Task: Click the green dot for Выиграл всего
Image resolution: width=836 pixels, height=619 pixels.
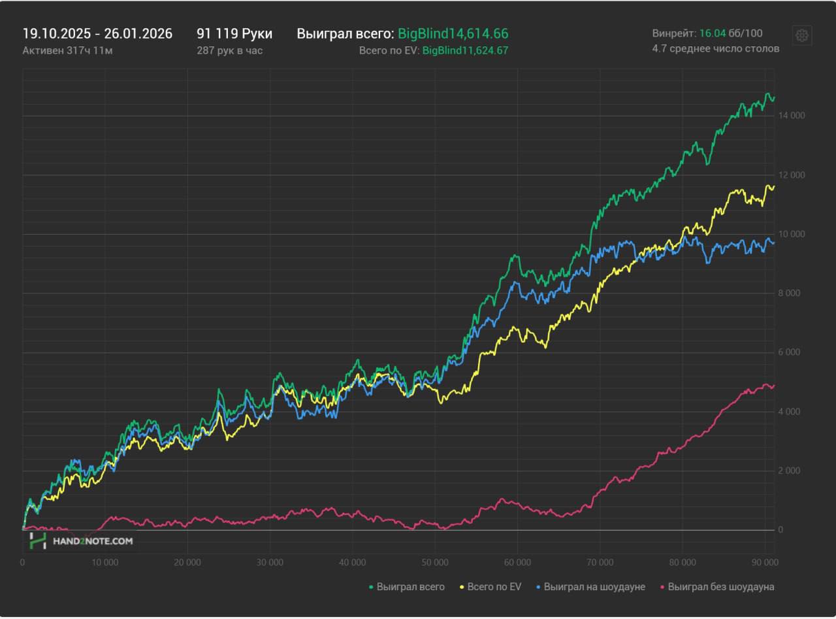Action: click(371, 587)
